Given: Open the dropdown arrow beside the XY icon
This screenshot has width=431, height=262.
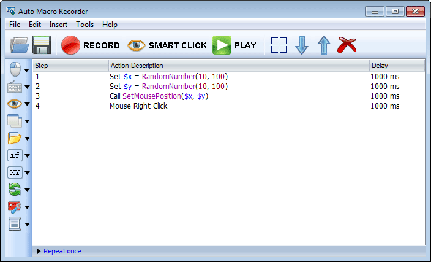Looking at the screenshot, I should coord(27,173).
